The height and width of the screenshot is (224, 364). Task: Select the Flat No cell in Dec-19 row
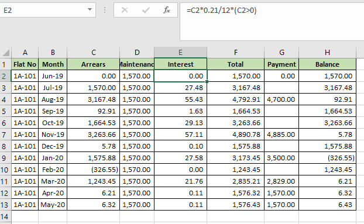click(25, 146)
